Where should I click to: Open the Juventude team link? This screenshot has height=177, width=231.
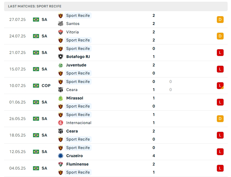click(76, 65)
